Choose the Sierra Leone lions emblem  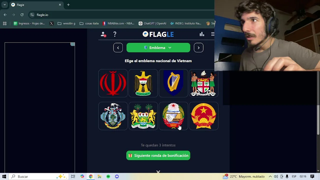pos(143,116)
